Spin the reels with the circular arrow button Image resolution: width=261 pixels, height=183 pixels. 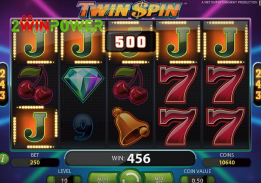[130, 177]
